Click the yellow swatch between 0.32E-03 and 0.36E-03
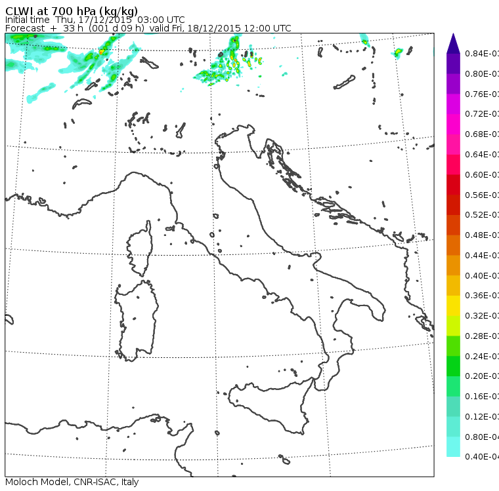This screenshot has height=491, width=499. click(x=453, y=305)
